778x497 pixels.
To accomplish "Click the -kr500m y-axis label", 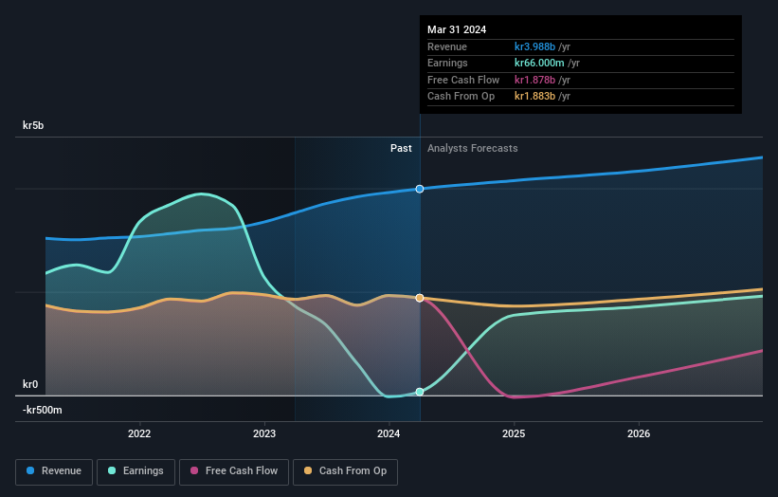I will 43,410.
